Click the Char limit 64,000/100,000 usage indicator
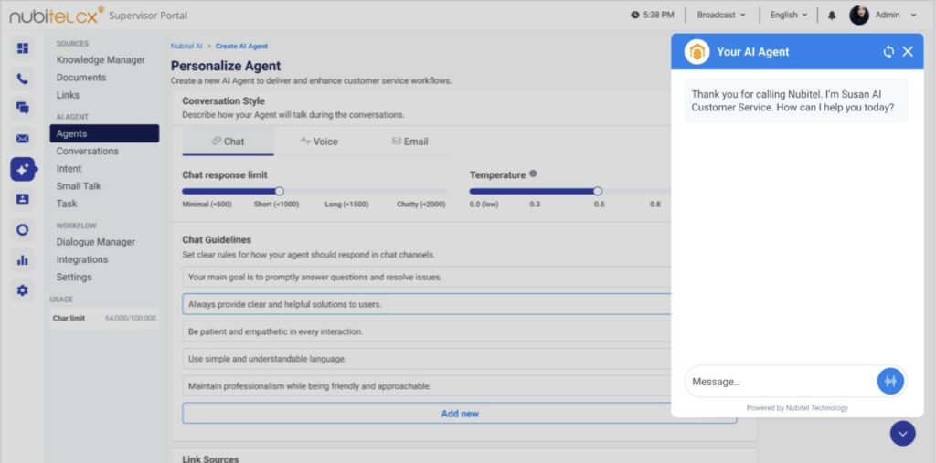936x463 pixels. click(x=104, y=319)
